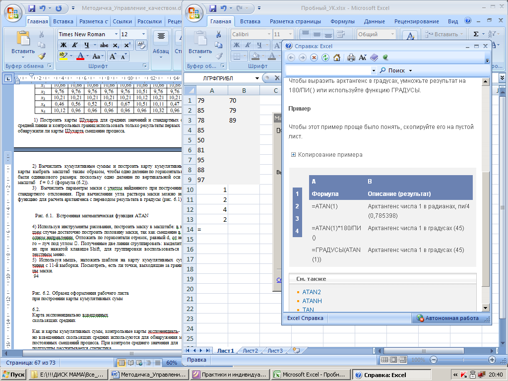The width and height of the screenshot is (508, 381).
Task: Open Excel font name Calibri dropdown
Action: (x=269, y=34)
